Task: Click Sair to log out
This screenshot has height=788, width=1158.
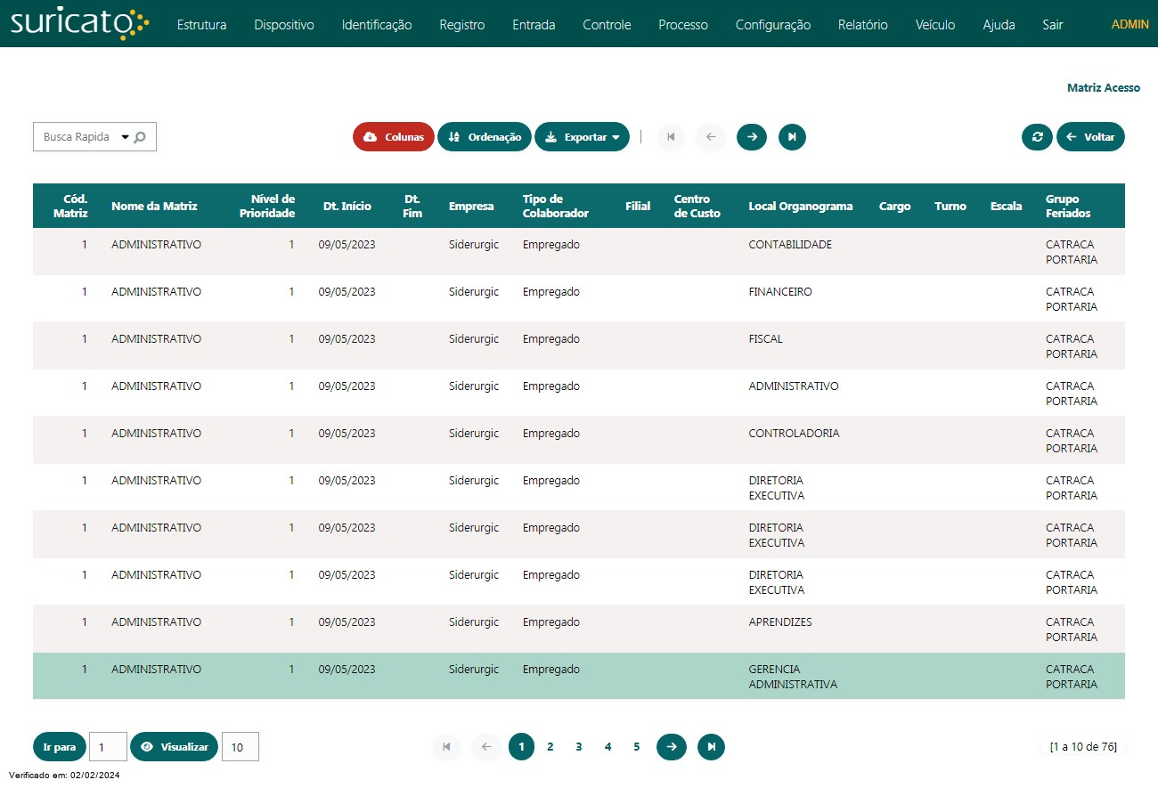Action: coord(1053,25)
